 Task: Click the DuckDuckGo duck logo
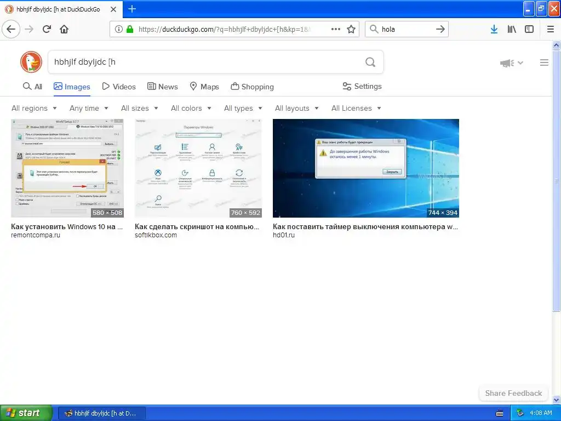pyautogui.click(x=31, y=62)
